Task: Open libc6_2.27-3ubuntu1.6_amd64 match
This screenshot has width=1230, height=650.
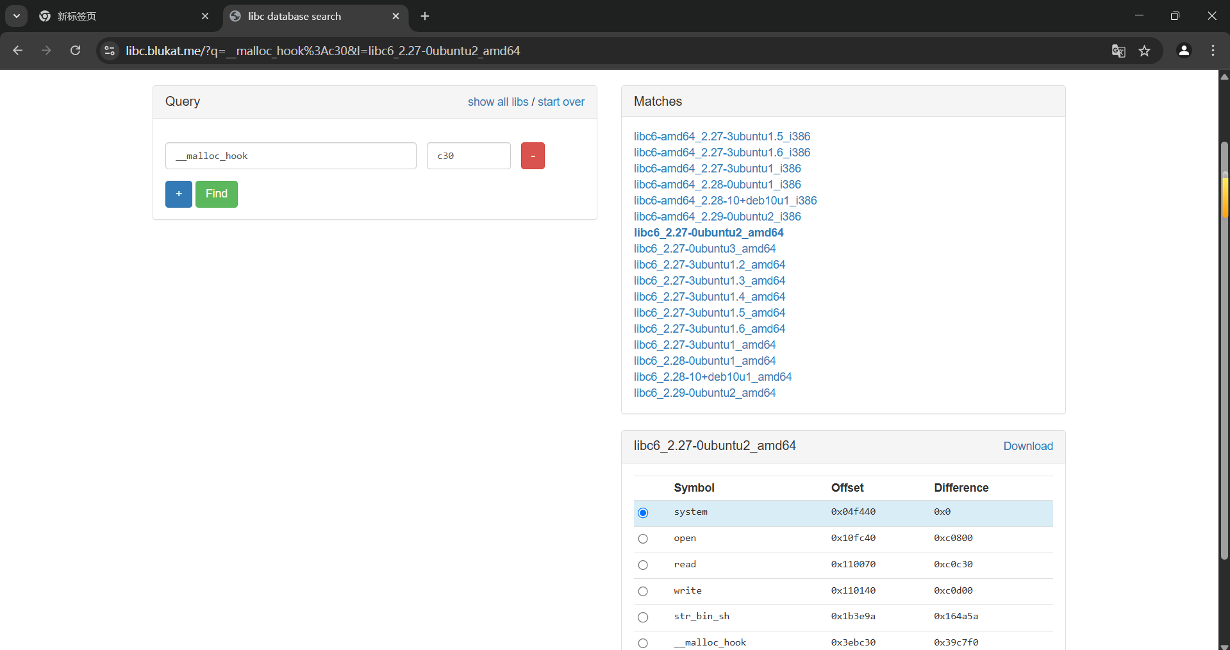Action: pos(710,329)
